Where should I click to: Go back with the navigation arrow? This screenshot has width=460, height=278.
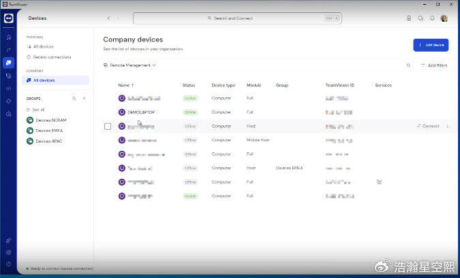(108, 18)
